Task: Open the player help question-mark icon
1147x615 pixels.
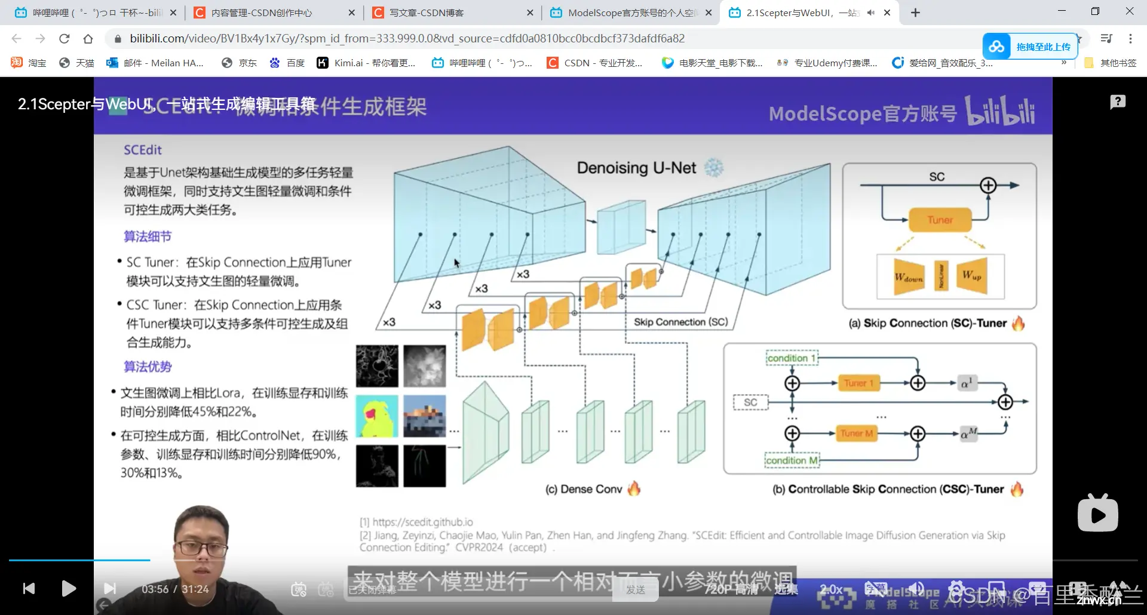Action: click(1118, 102)
